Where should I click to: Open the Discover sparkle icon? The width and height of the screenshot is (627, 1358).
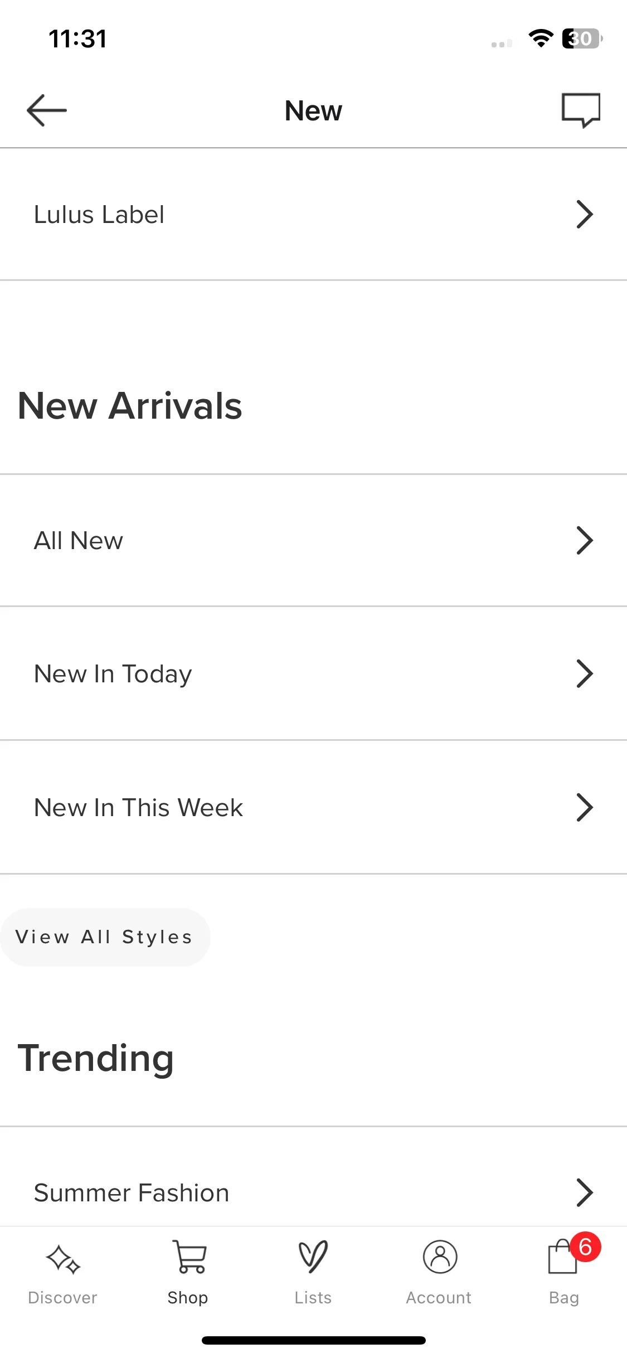coord(63,1259)
